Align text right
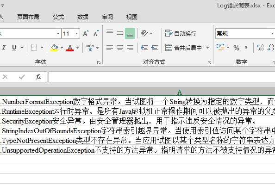Screen dimensions: 275x185 130,48
